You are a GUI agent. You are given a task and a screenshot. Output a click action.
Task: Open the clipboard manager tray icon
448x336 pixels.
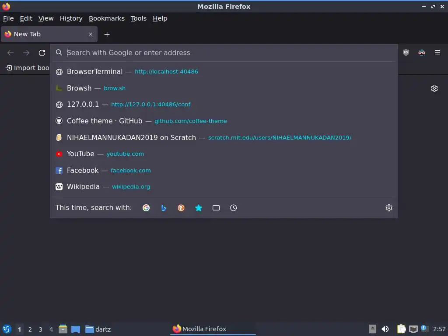402,329
